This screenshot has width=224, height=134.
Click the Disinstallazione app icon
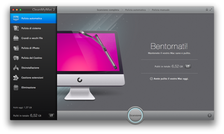click(x=16, y=68)
